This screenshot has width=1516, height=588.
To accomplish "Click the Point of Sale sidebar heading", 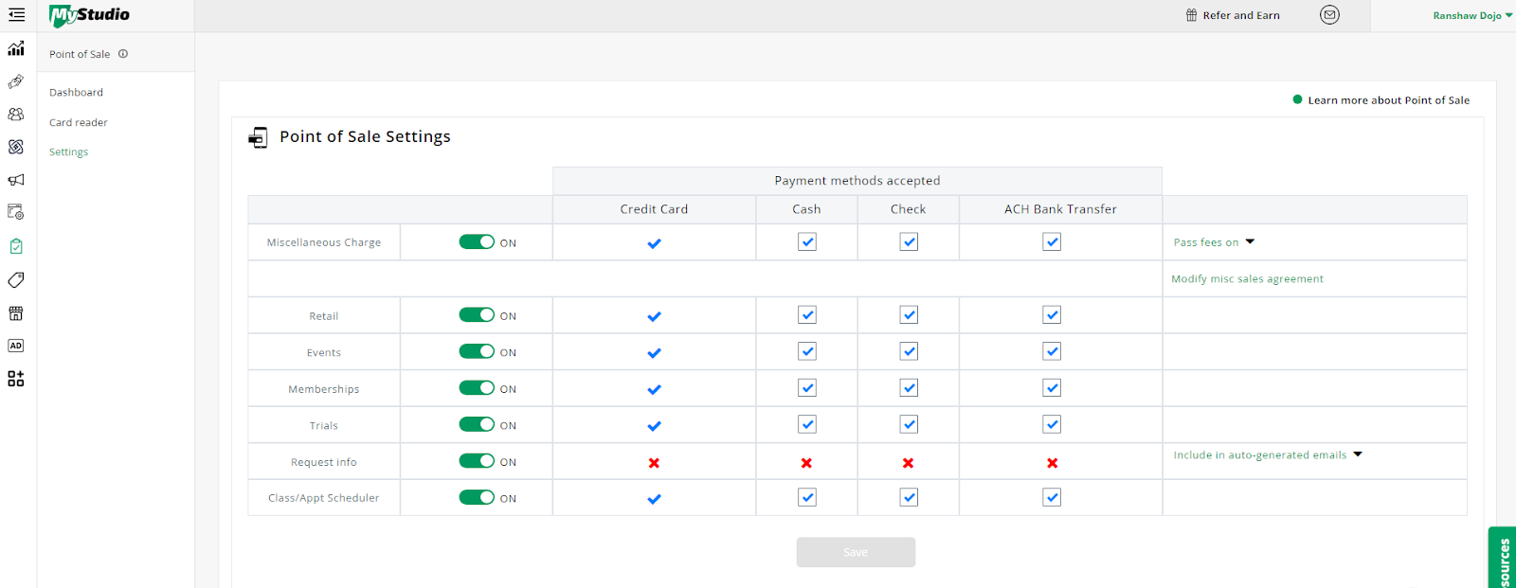I will [x=80, y=55].
